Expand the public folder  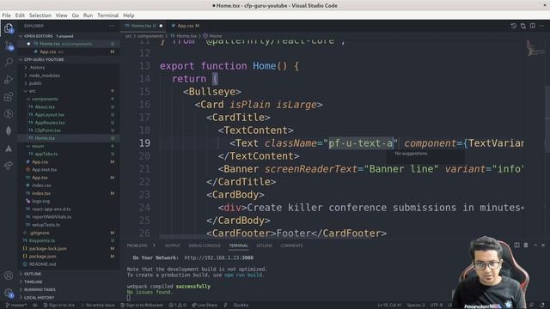69,83
